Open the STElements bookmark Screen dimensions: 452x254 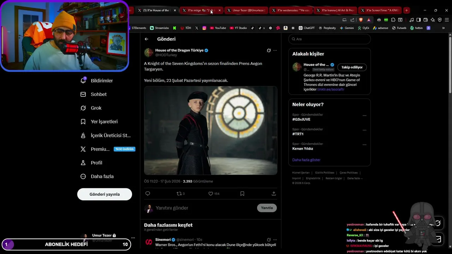138,28
